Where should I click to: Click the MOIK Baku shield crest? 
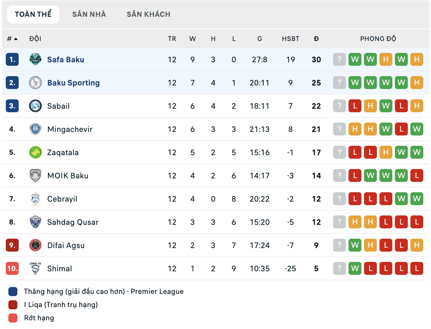(36, 175)
